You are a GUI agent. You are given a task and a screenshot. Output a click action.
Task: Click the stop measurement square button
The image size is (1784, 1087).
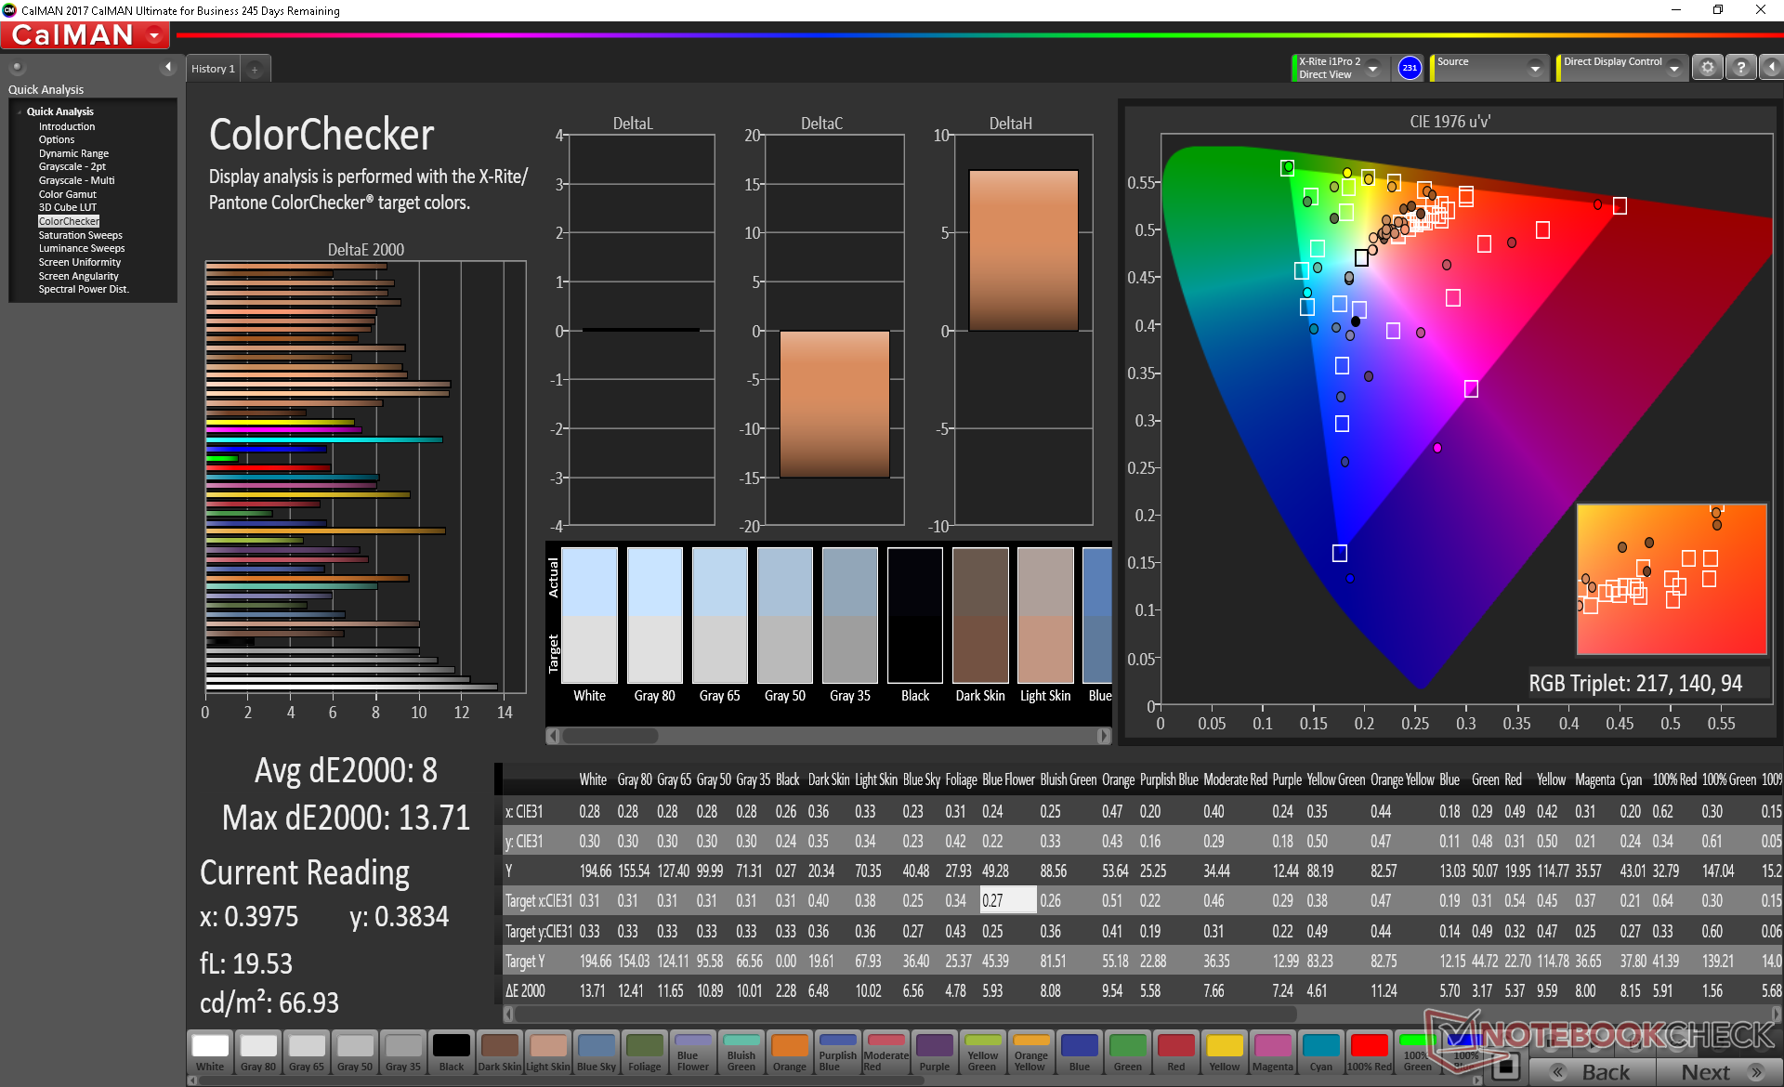point(1505,1067)
